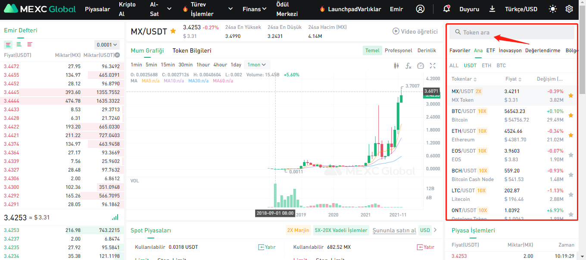Open the user profile icon

pos(420,9)
